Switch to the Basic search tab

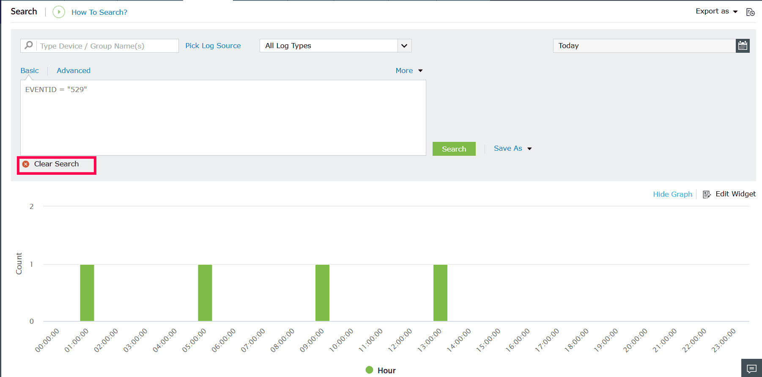click(30, 71)
